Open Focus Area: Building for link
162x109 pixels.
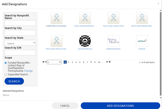click(85, 26)
